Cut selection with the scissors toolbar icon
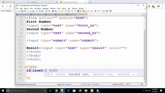Viewport: 165px width, 93px height. (37, 11)
